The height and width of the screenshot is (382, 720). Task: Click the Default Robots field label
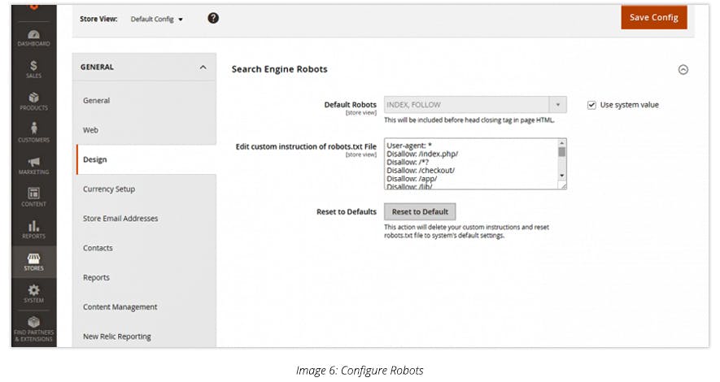[x=350, y=105]
